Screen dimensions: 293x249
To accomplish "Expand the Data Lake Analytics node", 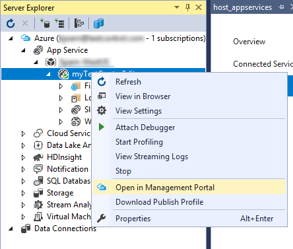I will [23, 145].
